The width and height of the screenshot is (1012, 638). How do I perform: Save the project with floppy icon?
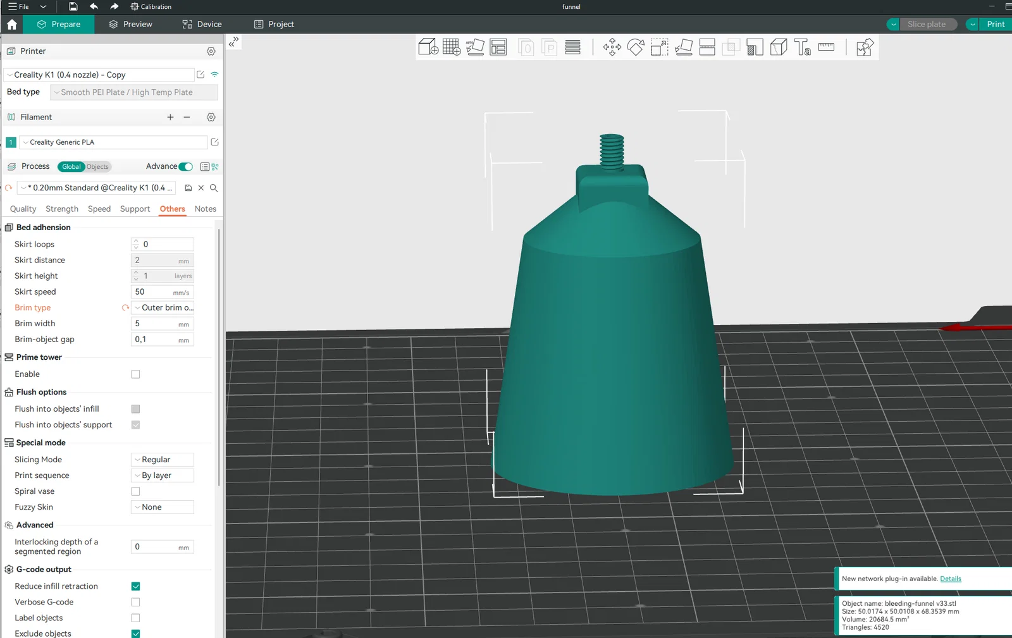pos(73,6)
